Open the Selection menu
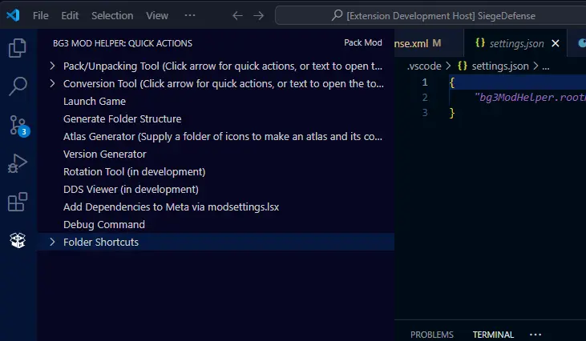586x341 pixels. tap(112, 16)
